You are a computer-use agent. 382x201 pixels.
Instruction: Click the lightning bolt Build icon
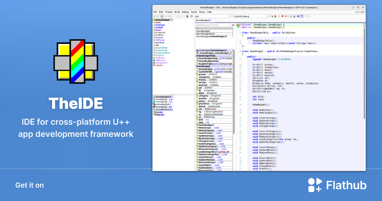279,16
